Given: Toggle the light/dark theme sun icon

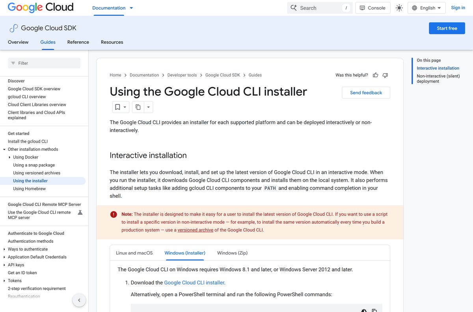Looking at the screenshot, I should pos(399,8).
